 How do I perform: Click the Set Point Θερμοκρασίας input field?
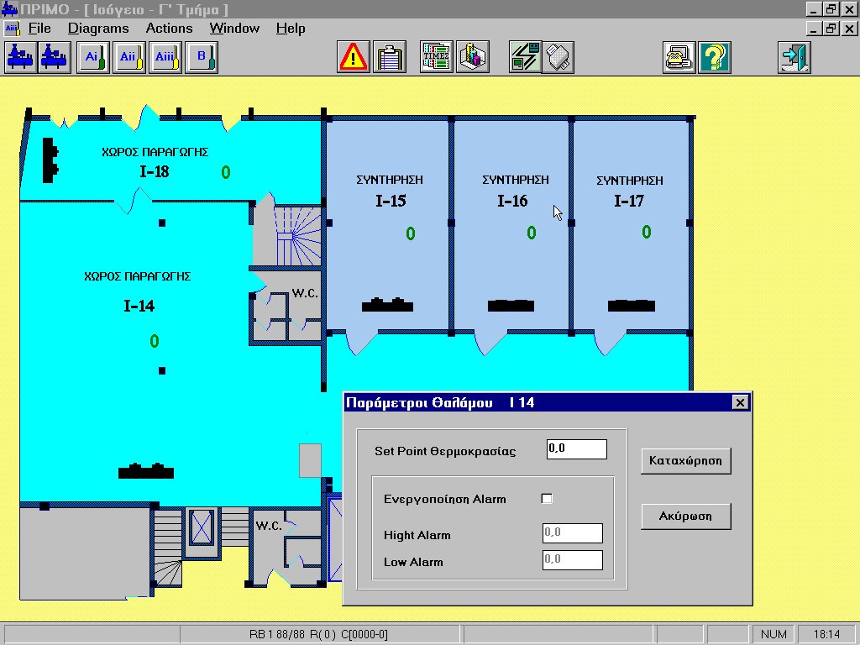[x=576, y=449]
